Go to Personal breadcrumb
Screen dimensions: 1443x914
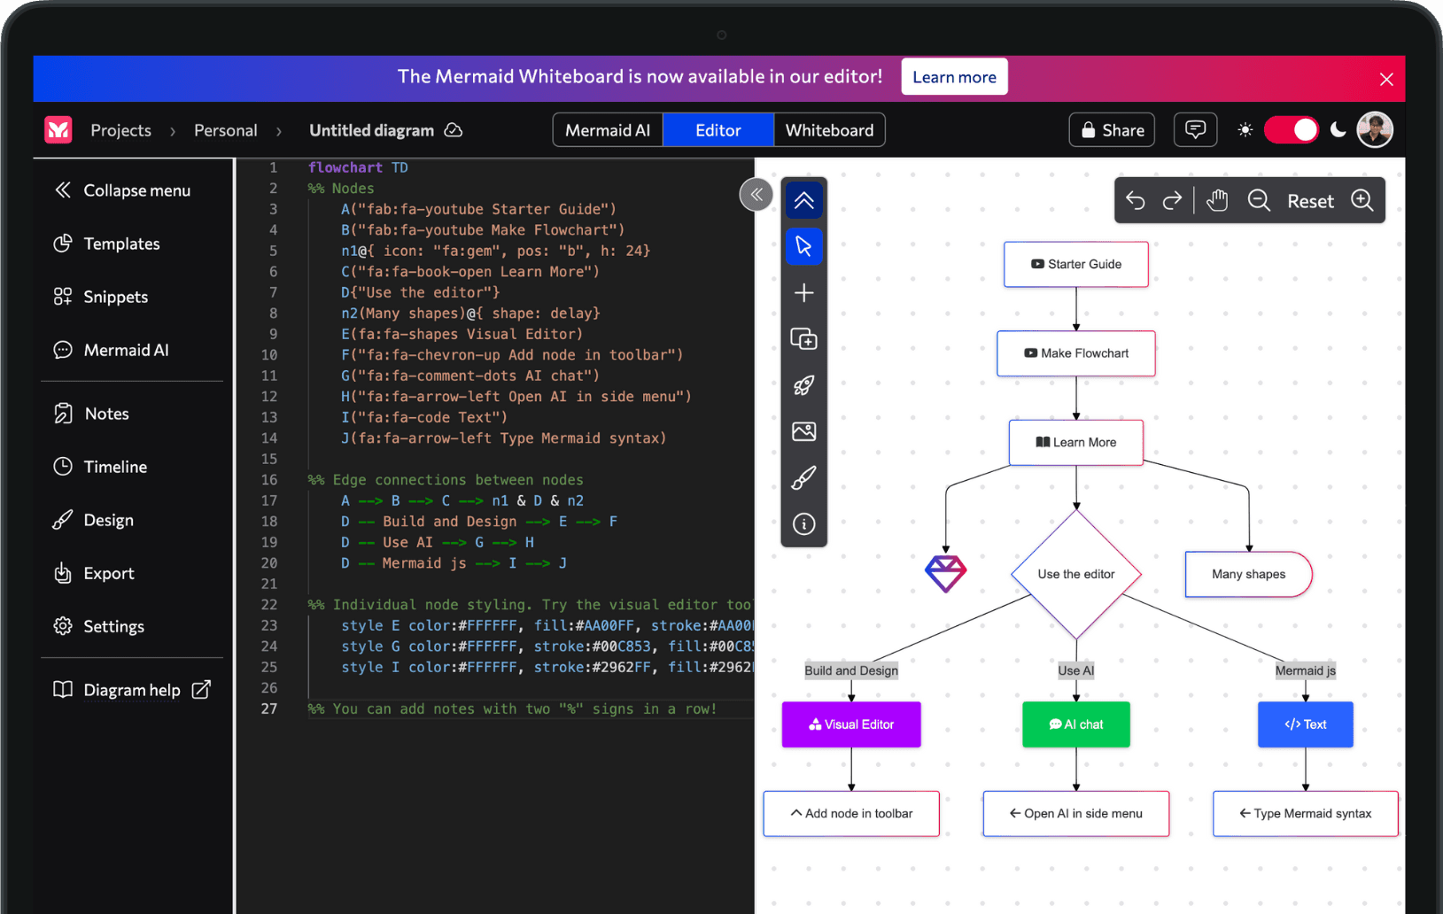225,130
